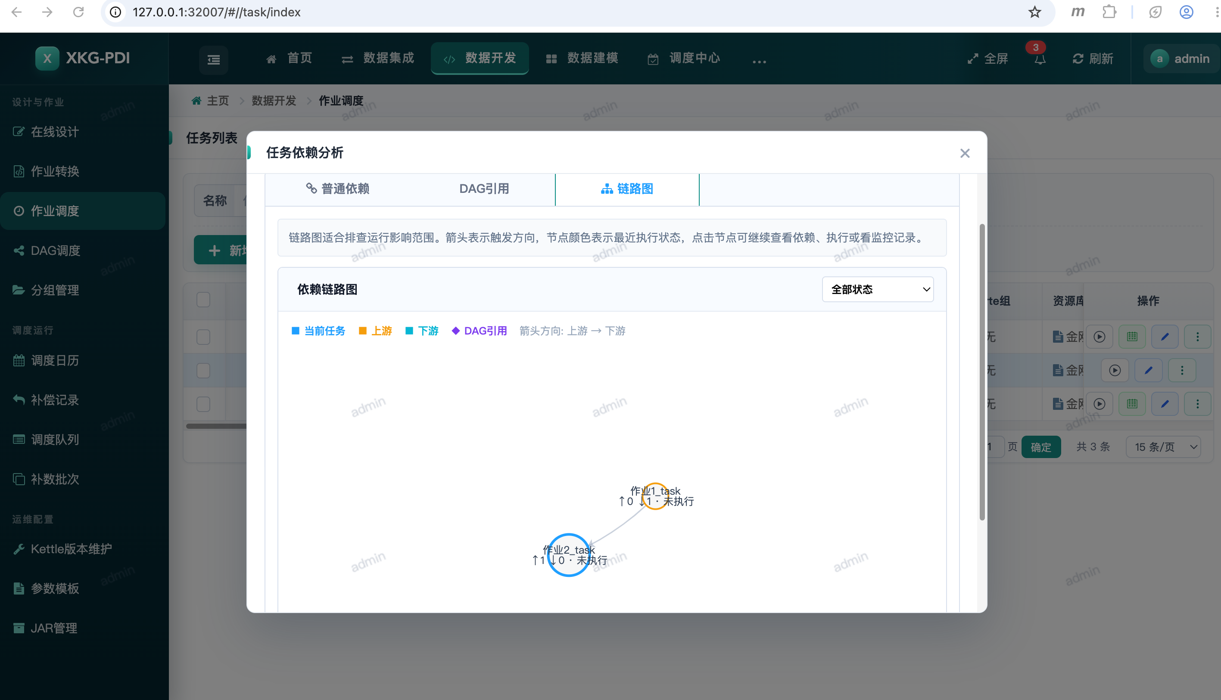Edit the task in the first table row

click(x=1165, y=337)
